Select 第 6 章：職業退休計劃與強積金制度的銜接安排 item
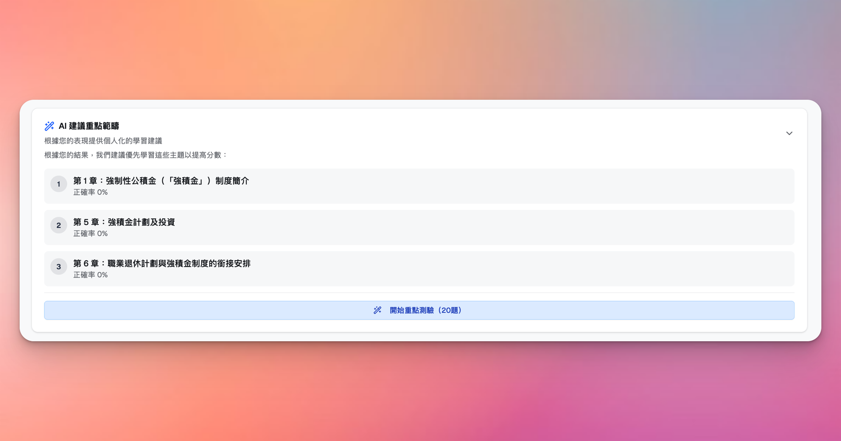The width and height of the screenshot is (841, 441). pos(419,268)
